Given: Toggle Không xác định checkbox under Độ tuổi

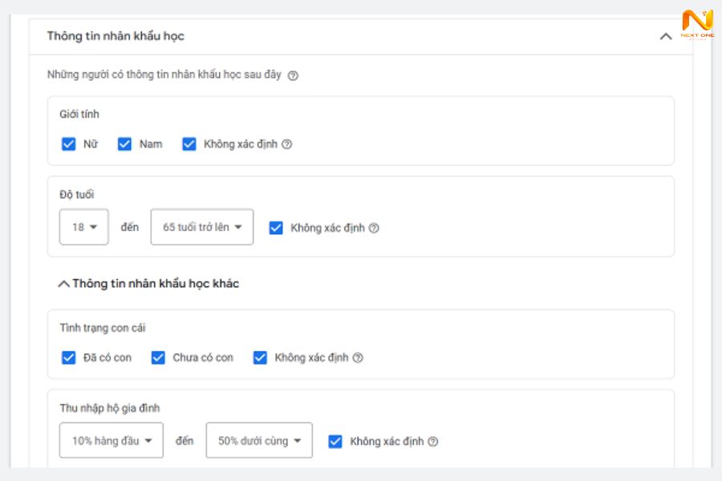Looking at the screenshot, I should point(276,228).
